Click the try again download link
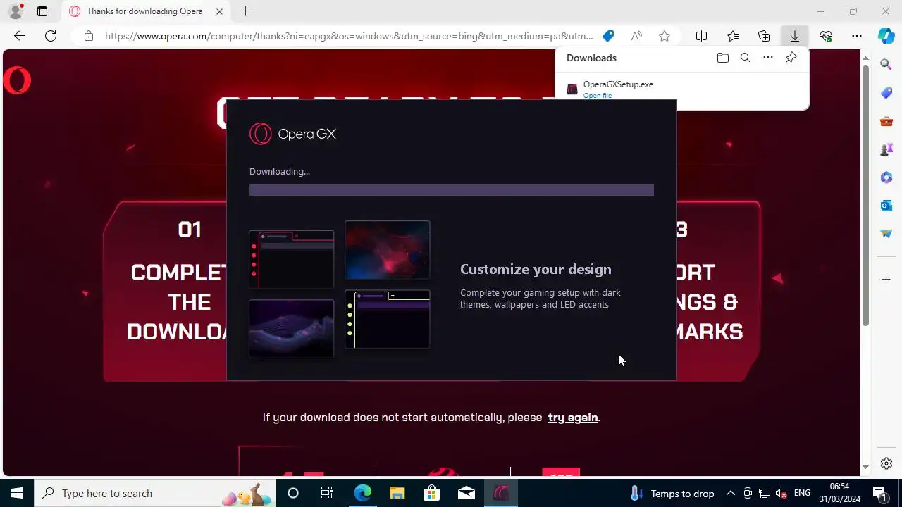Viewport: 902px width, 507px height. [x=573, y=418]
